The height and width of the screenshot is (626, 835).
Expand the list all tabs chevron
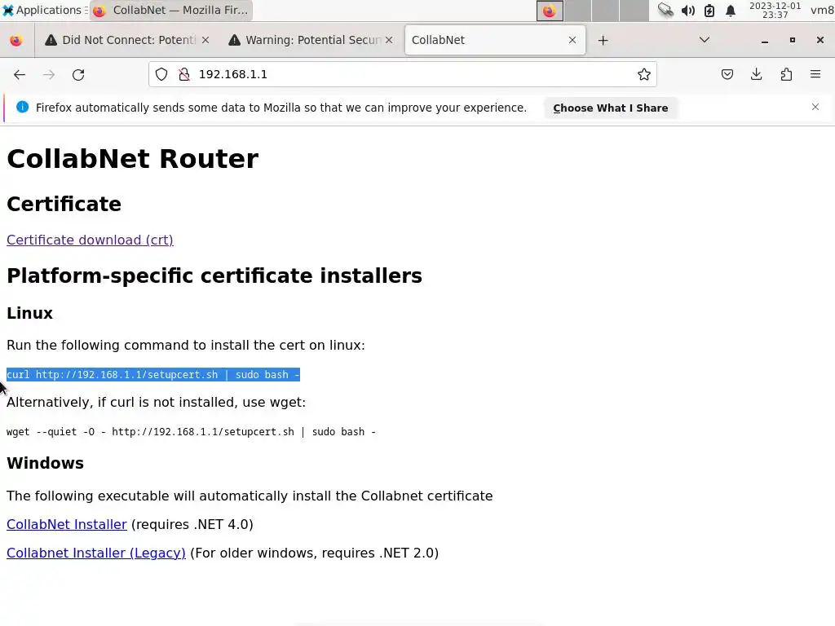704,40
